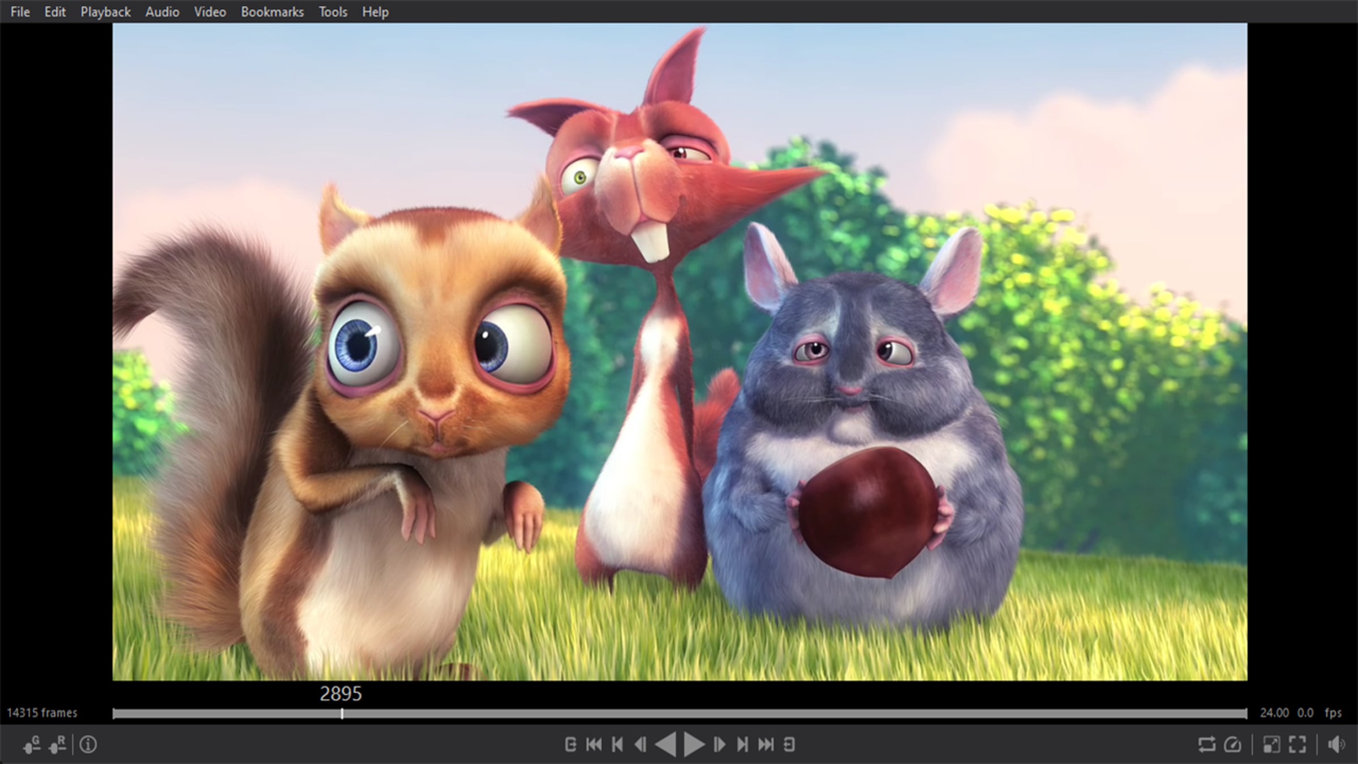Image resolution: width=1358 pixels, height=764 pixels.
Task: Jump to the first frame
Action: (x=594, y=744)
